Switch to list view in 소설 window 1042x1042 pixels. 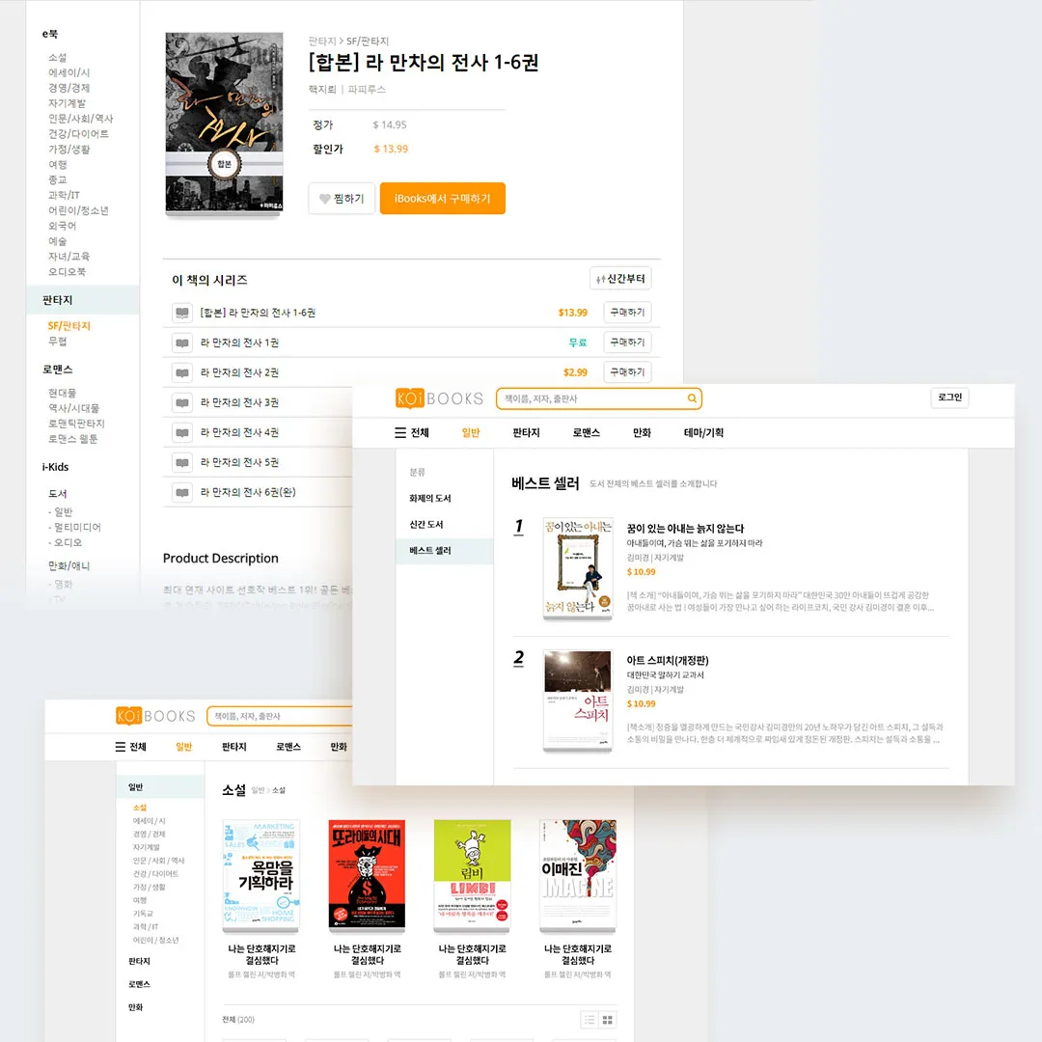click(x=590, y=1020)
